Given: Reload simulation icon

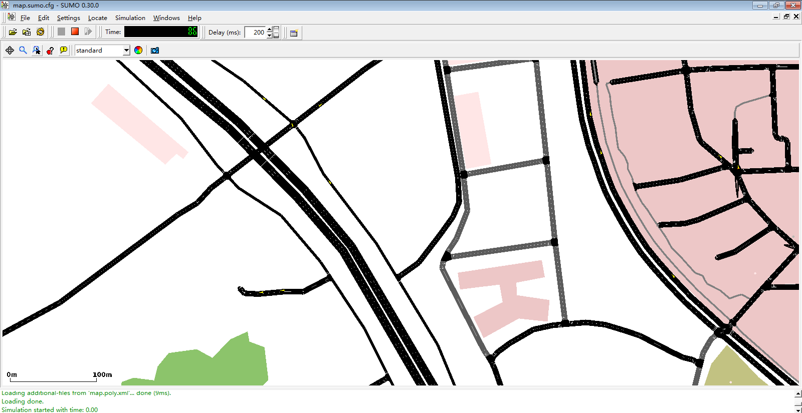Looking at the screenshot, I should (41, 32).
